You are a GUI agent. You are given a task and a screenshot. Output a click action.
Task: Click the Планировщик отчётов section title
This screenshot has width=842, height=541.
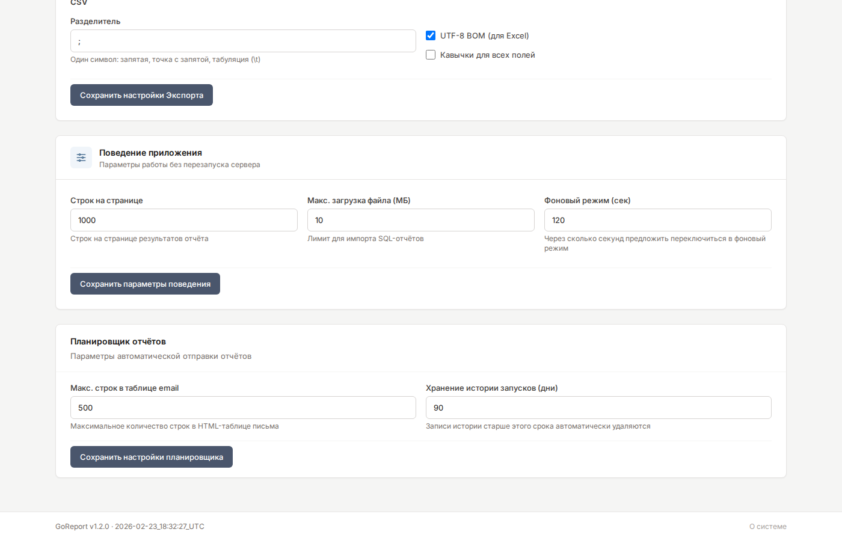pyautogui.click(x=118, y=341)
